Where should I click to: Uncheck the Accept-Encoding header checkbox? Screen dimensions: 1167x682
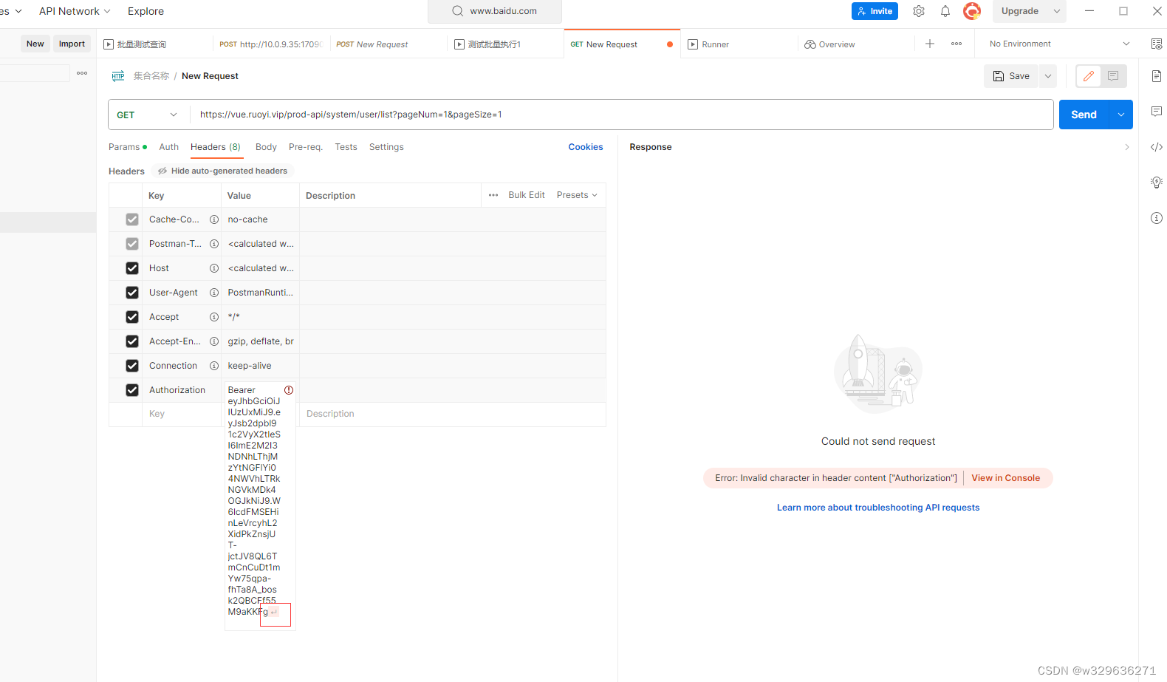pos(132,341)
